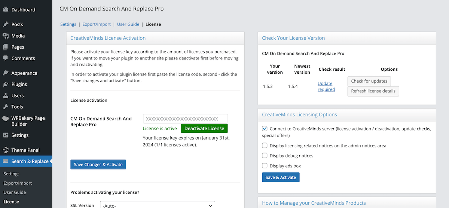Click the Check for updates button
This screenshot has height=208, width=449.
369,82
